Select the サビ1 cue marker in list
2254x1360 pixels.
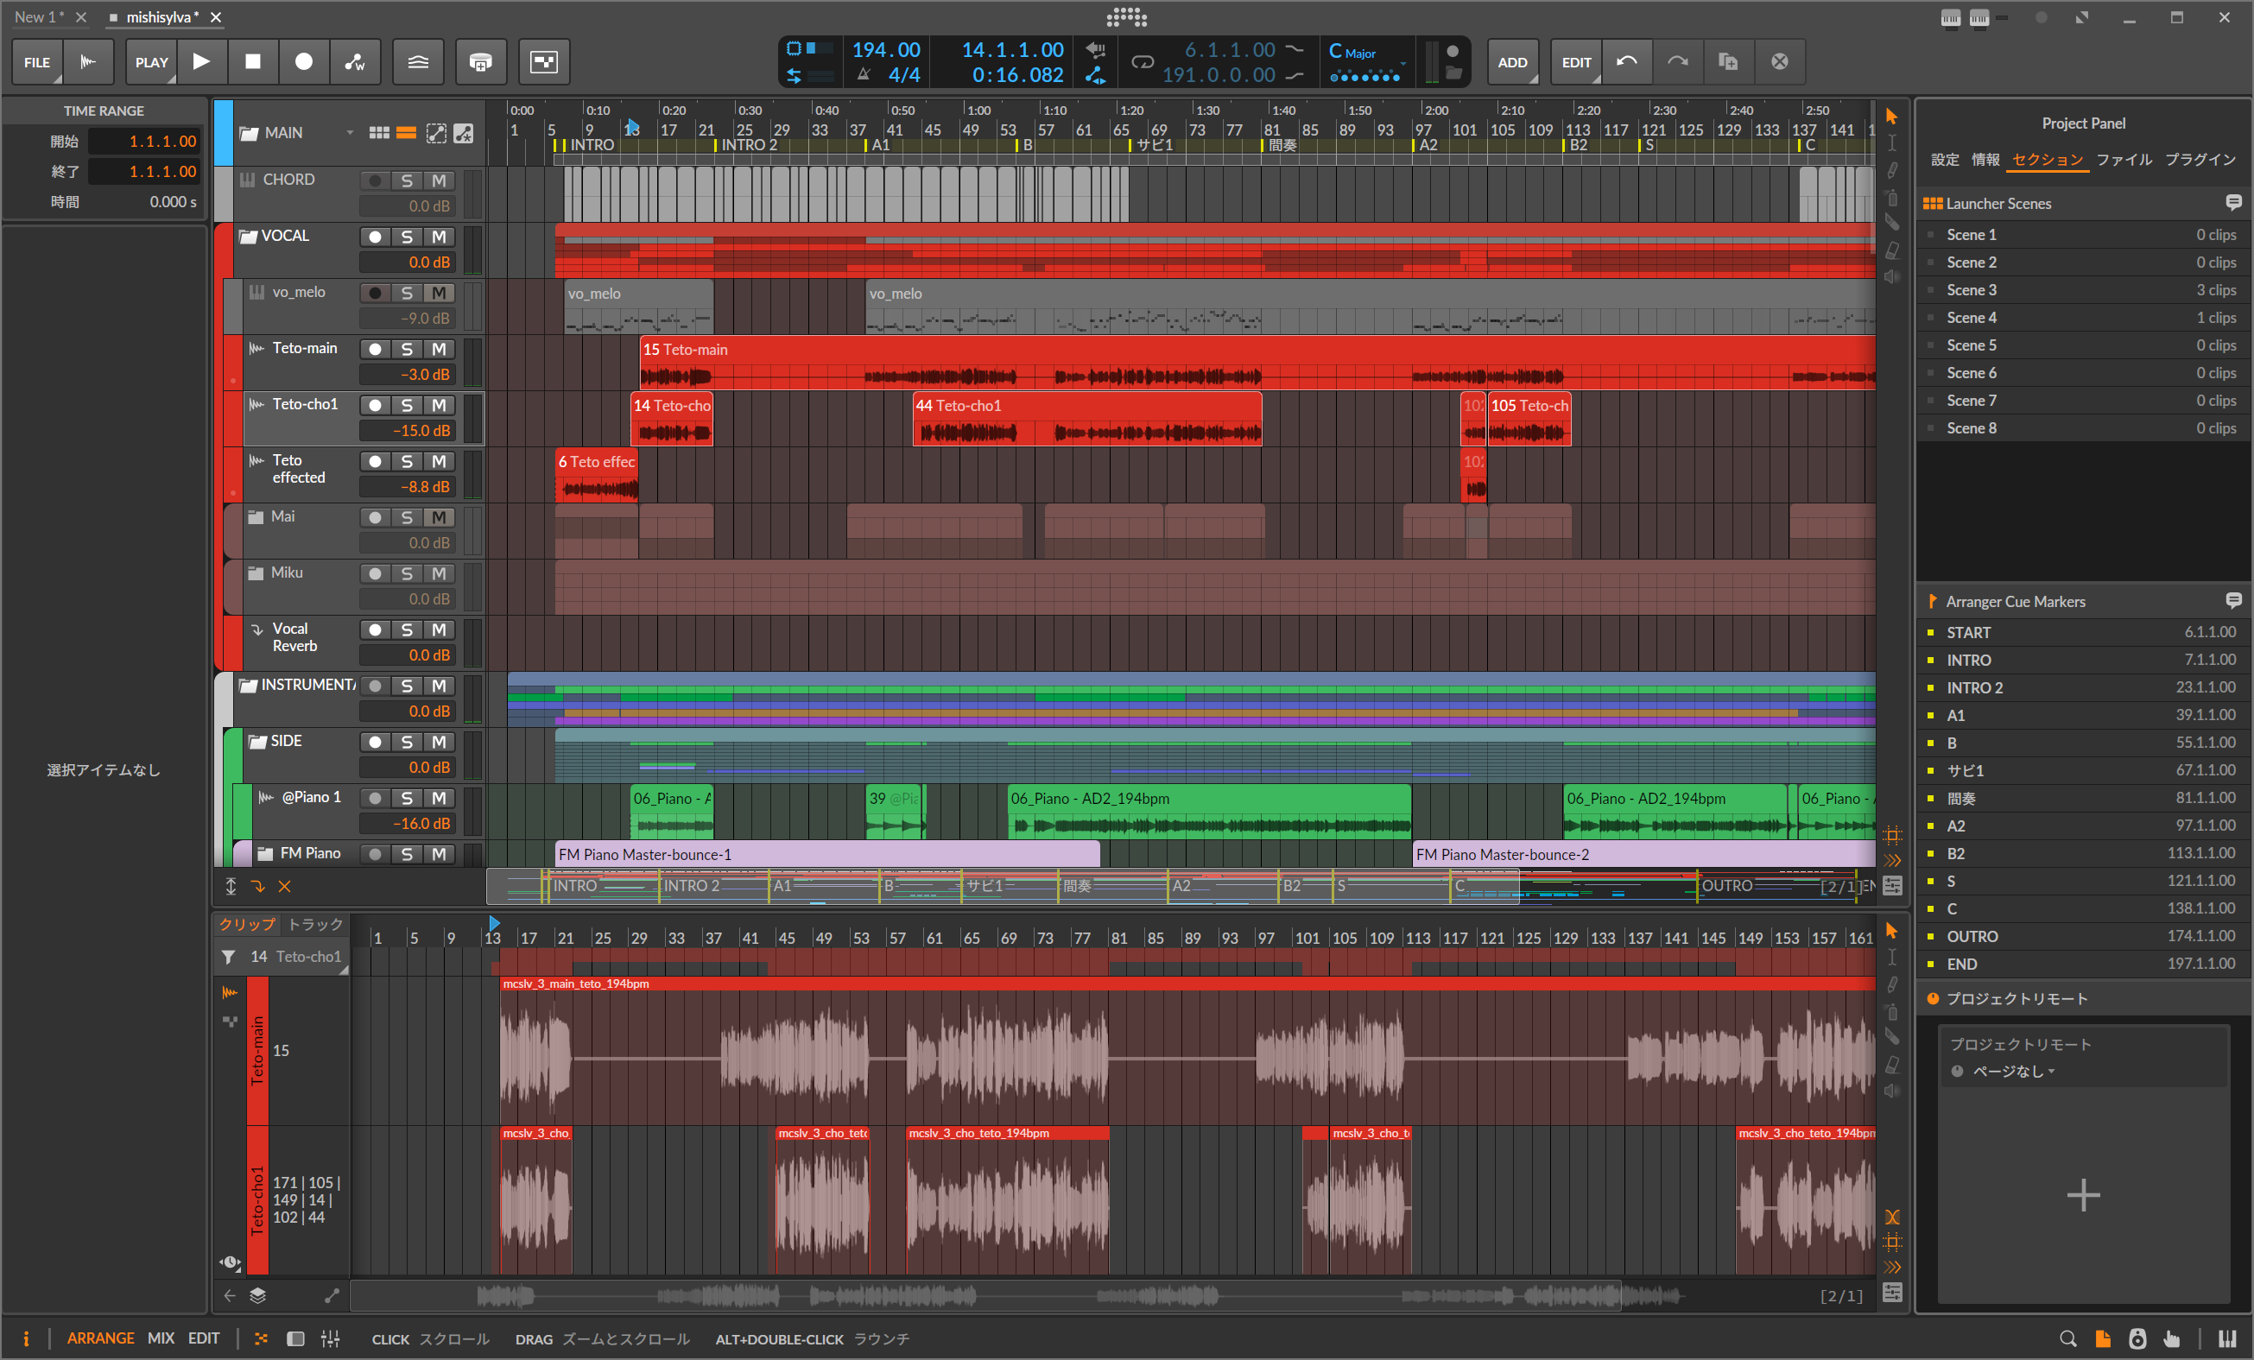1965,770
